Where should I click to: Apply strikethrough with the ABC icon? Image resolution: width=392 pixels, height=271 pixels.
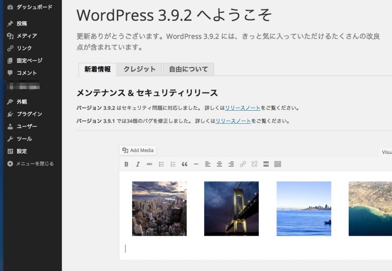149,164
